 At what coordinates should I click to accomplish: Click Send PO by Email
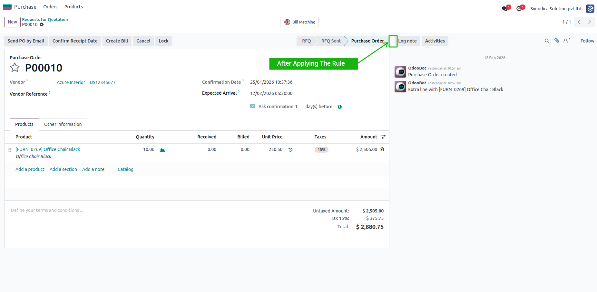[26, 41]
